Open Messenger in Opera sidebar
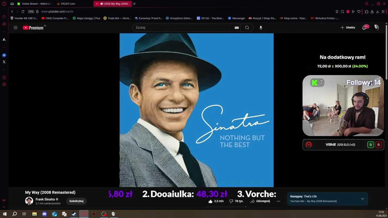This screenshot has width=388, height=218. tap(4, 55)
